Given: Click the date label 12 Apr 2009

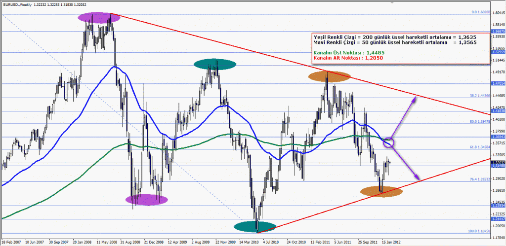Looking at the screenshot, I should click(x=177, y=241).
